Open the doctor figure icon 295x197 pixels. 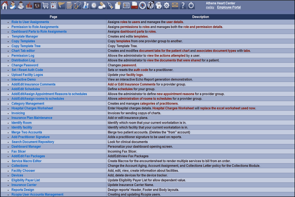pyautogui.click(x=21, y=5)
